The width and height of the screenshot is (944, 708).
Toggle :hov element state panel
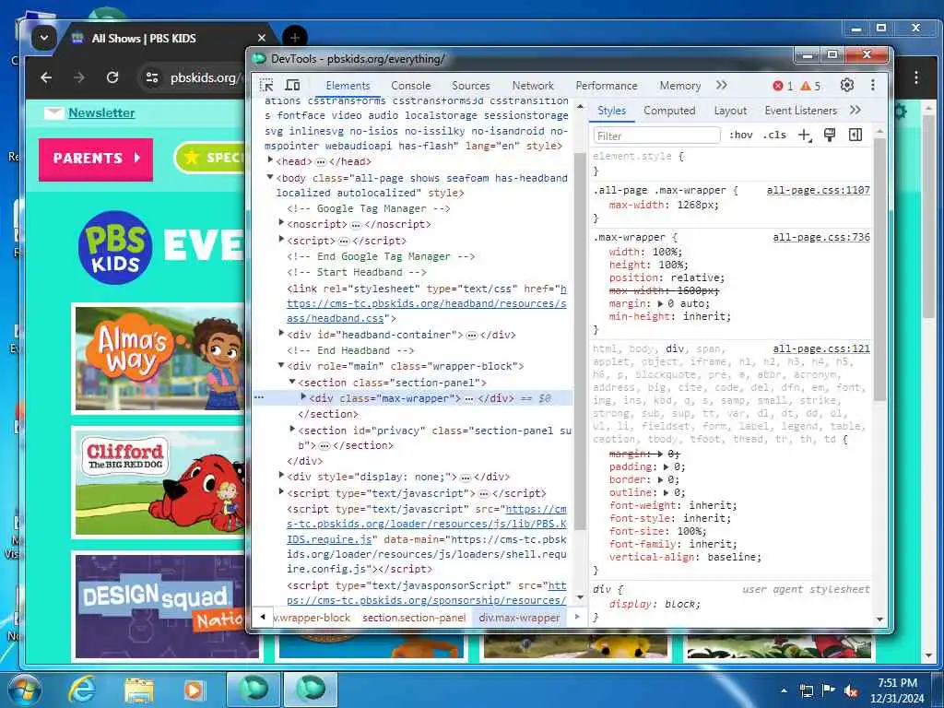pos(740,135)
